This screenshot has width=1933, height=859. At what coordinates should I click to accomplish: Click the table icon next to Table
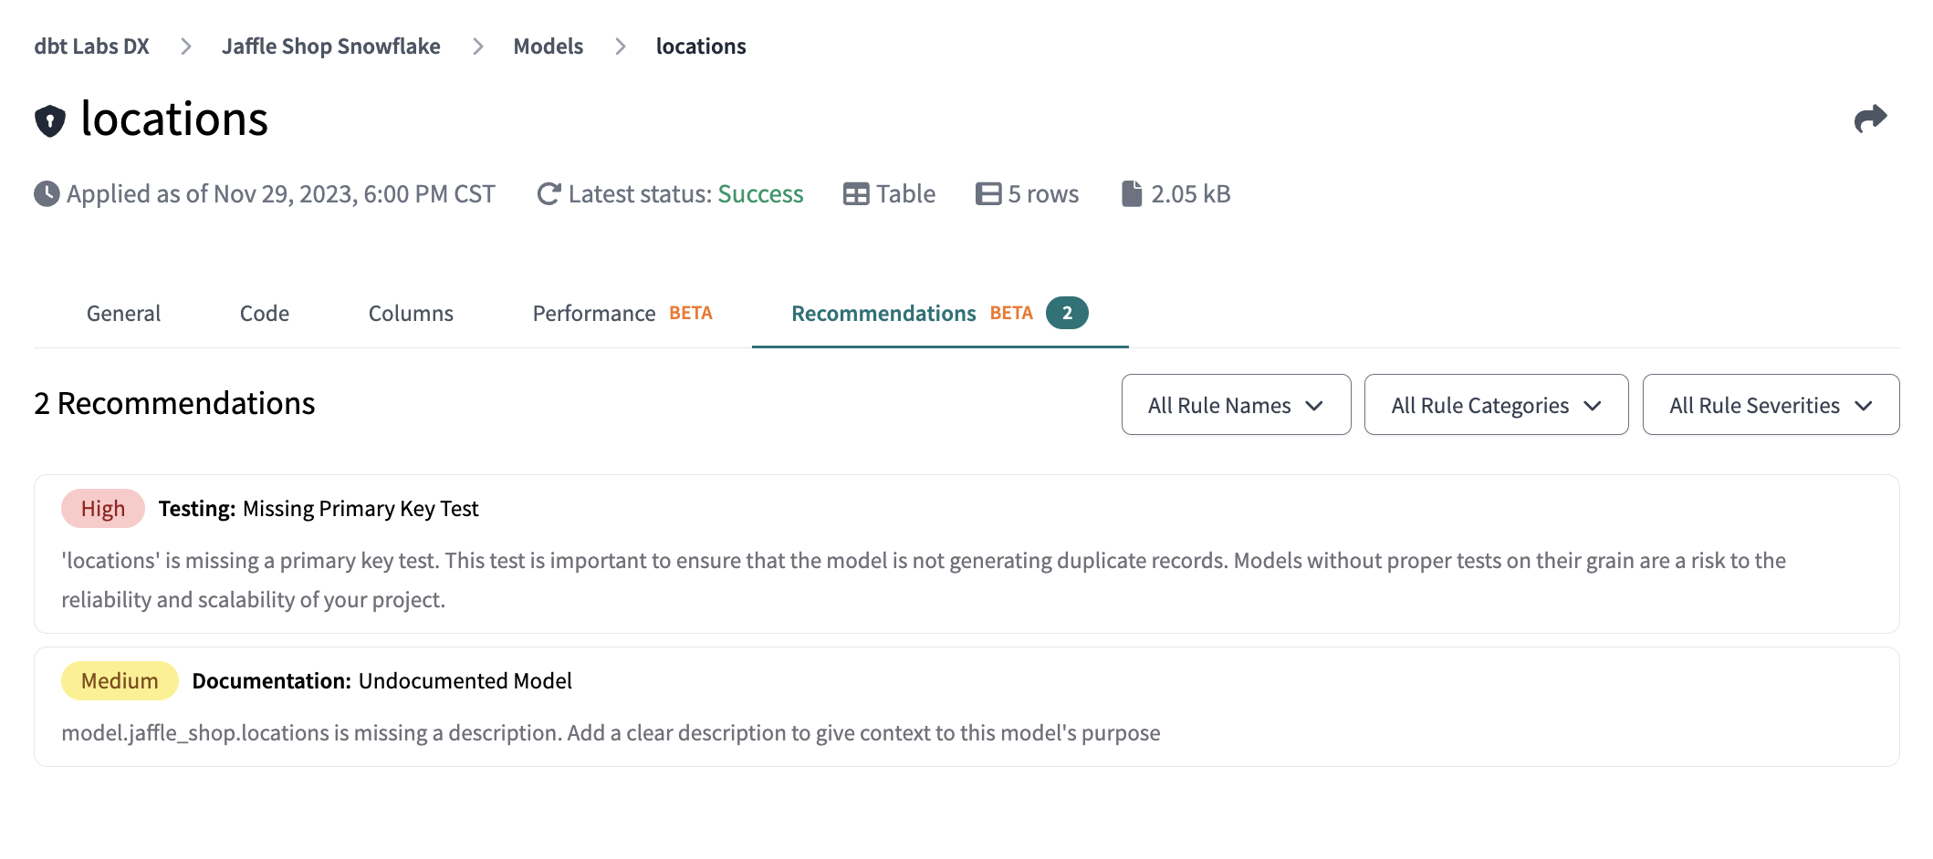pos(856,194)
